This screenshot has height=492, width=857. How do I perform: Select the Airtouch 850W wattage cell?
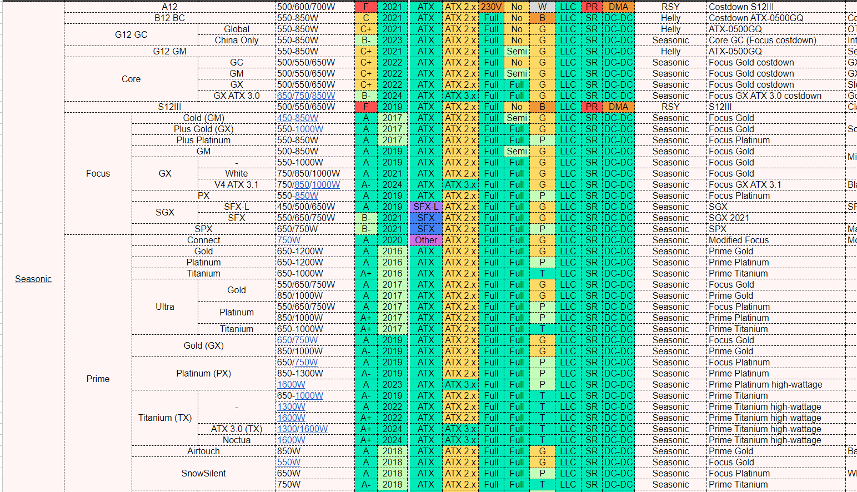[x=315, y=451]
